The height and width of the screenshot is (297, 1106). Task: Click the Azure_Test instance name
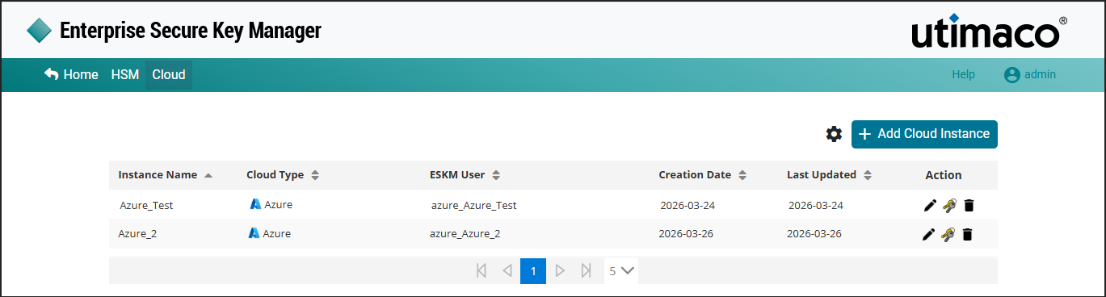[x=146, y=206]
